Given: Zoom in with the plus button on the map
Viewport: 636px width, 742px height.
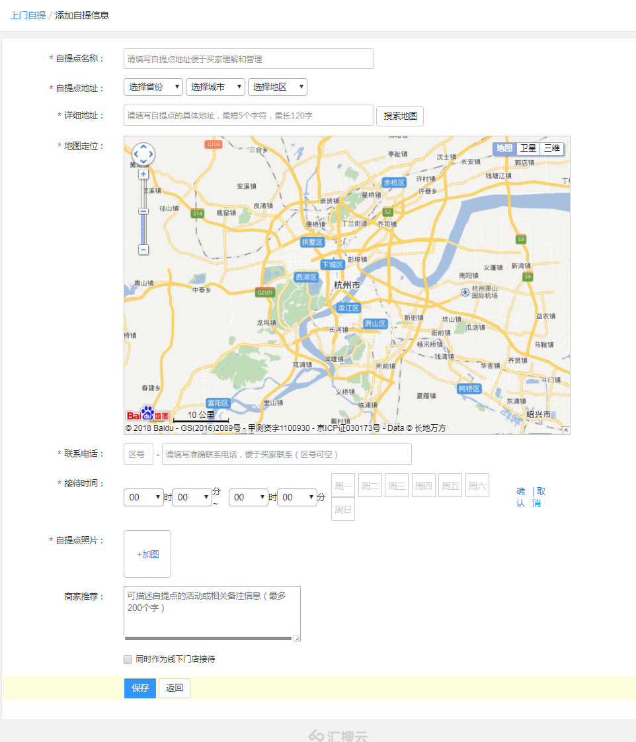Looking at the screenshot, I should pos(143,173).
